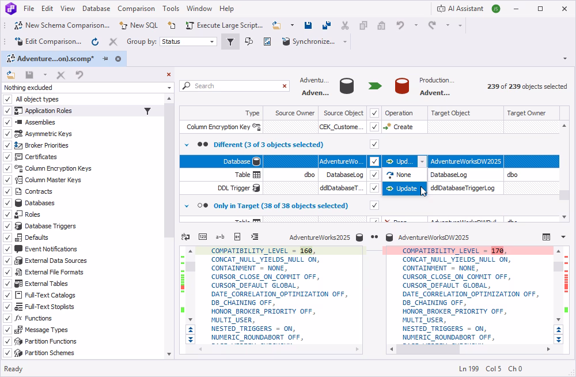This screenshot has height=377, width=576.
Task: Collapse the Different group
Action: click(187, 145)
